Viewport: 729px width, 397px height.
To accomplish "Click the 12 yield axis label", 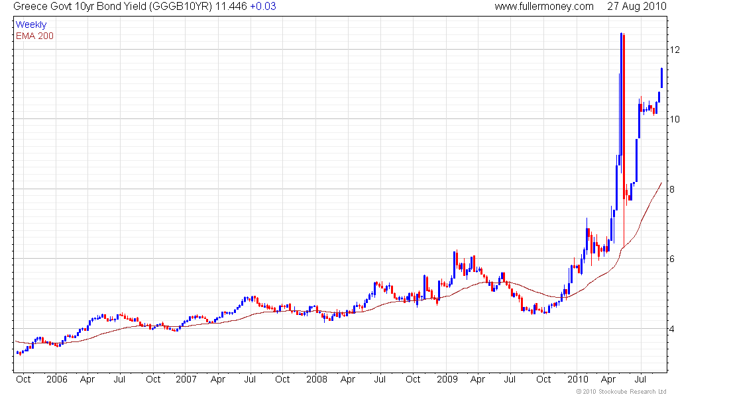I will [x=675, y=50].
